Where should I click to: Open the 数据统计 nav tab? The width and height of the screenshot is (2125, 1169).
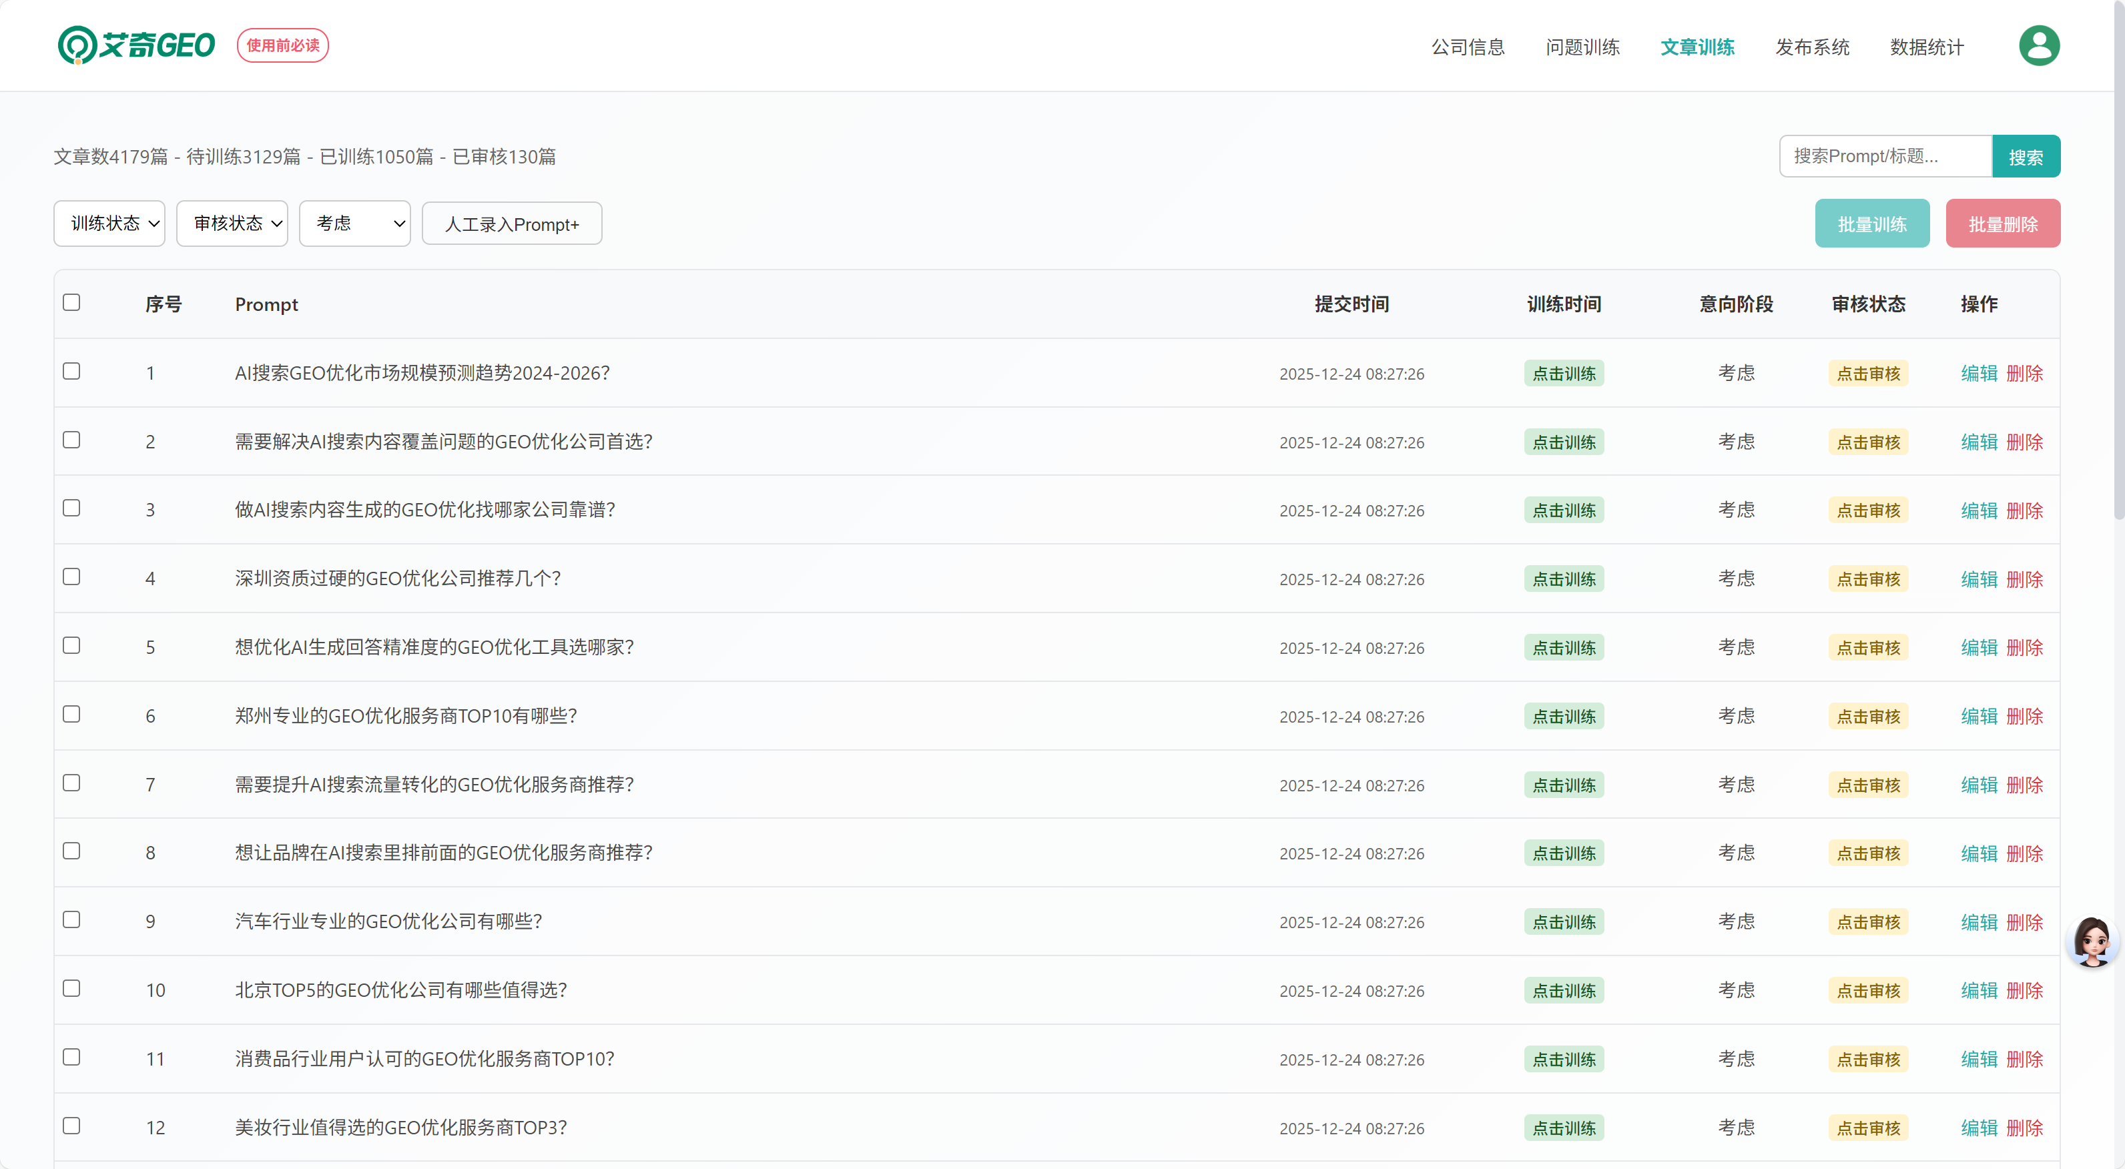1926,47
